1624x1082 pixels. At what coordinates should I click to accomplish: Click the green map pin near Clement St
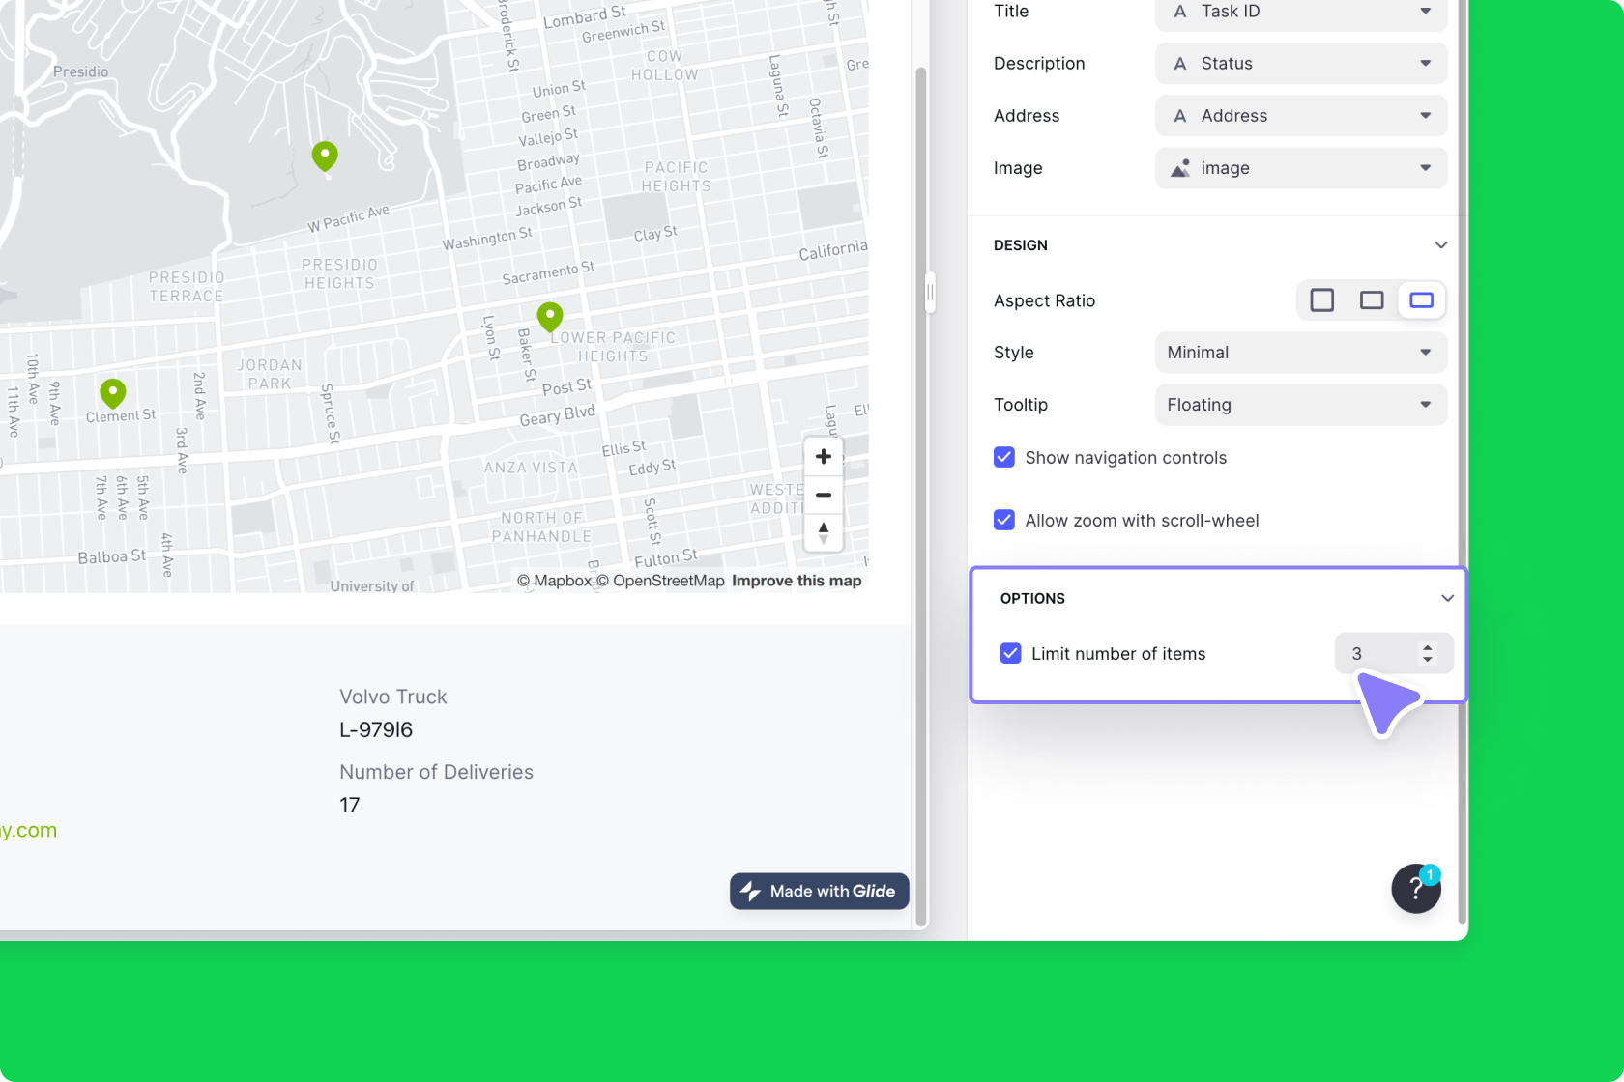111,391
